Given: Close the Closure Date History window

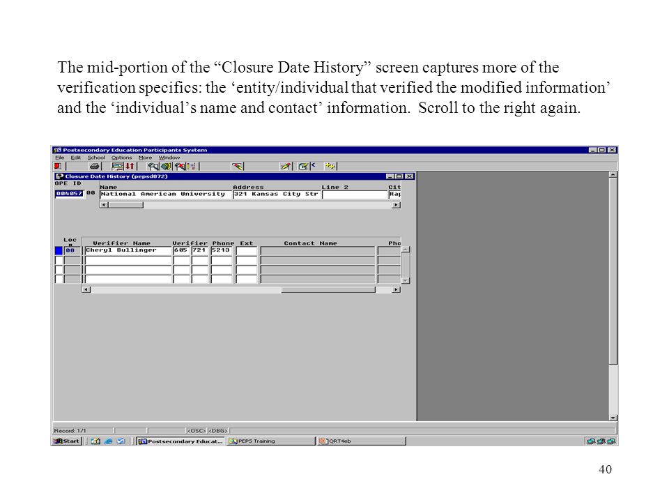Looking at the screenshot, I should click(x=410, y=176).
